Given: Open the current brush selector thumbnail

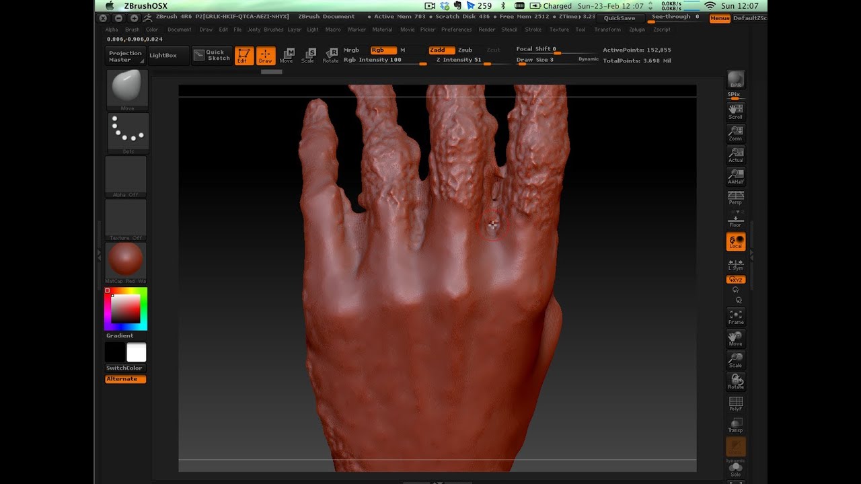Looking at the screenshot, I should (126, 89).
